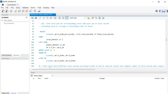Click the beautify query broom icon
168x94 pixels.
coord(93,18)
